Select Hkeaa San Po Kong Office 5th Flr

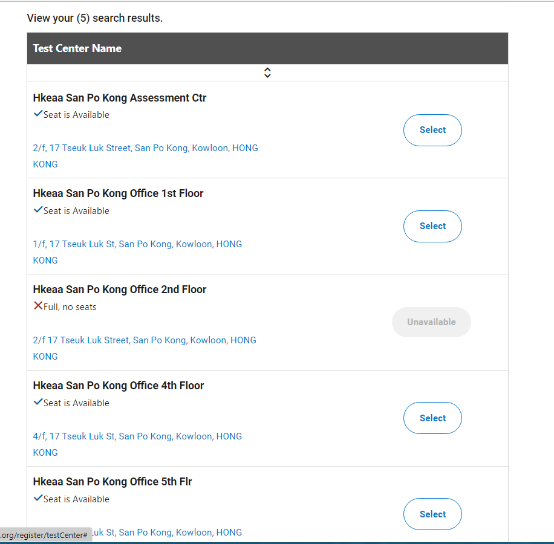432,514
